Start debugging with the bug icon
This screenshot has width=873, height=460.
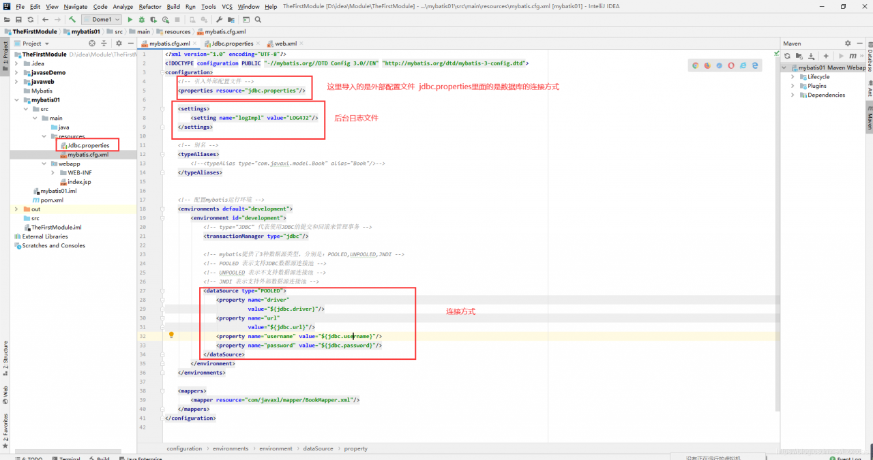click(142, 20)
